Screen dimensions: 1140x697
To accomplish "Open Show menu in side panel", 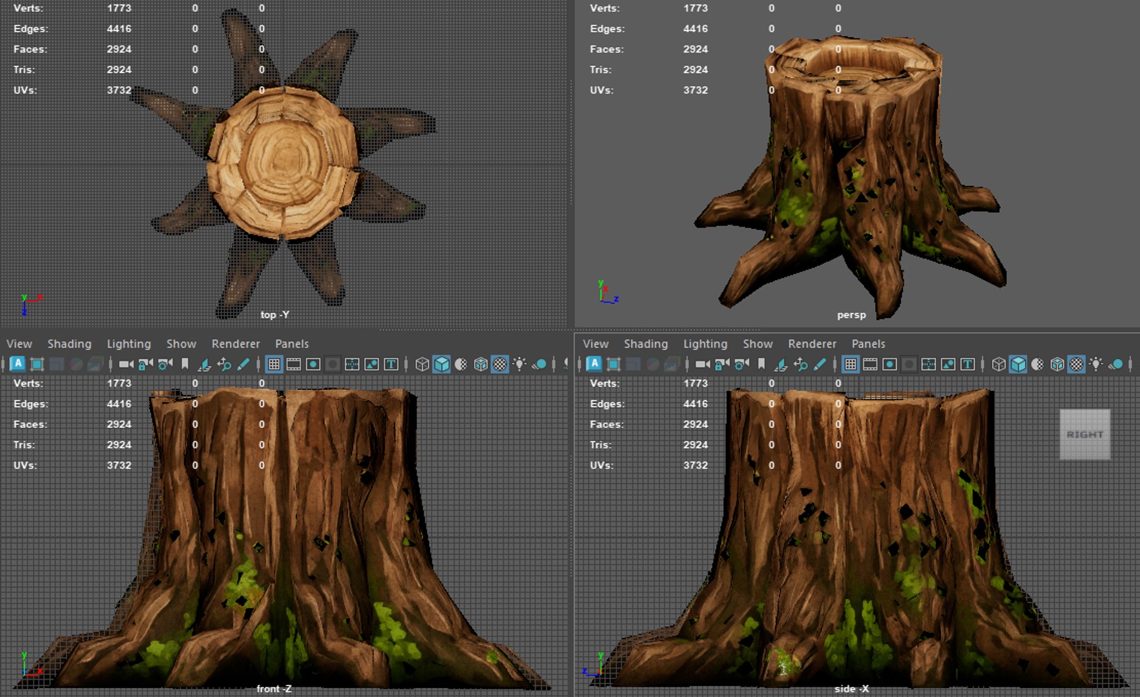I will (x=758, y=344).
